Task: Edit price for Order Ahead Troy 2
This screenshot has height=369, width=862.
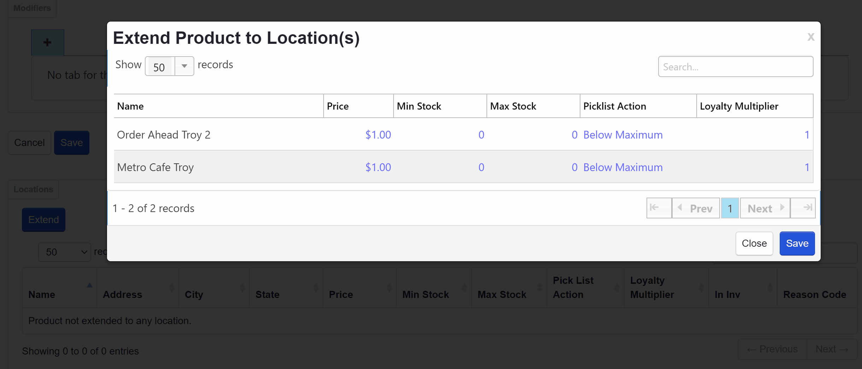Action: [378, 135]
